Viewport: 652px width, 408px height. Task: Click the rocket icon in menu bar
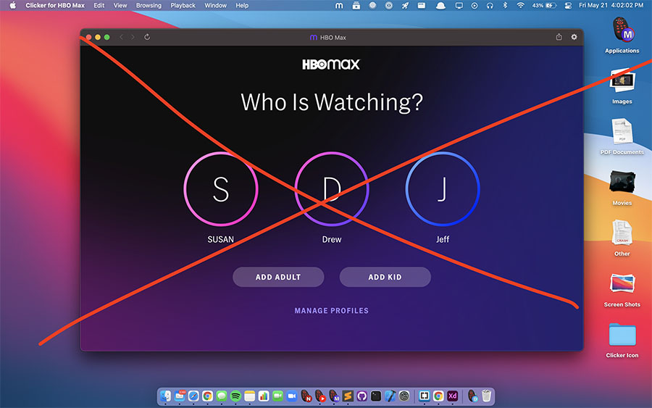(x=405, y=5)
